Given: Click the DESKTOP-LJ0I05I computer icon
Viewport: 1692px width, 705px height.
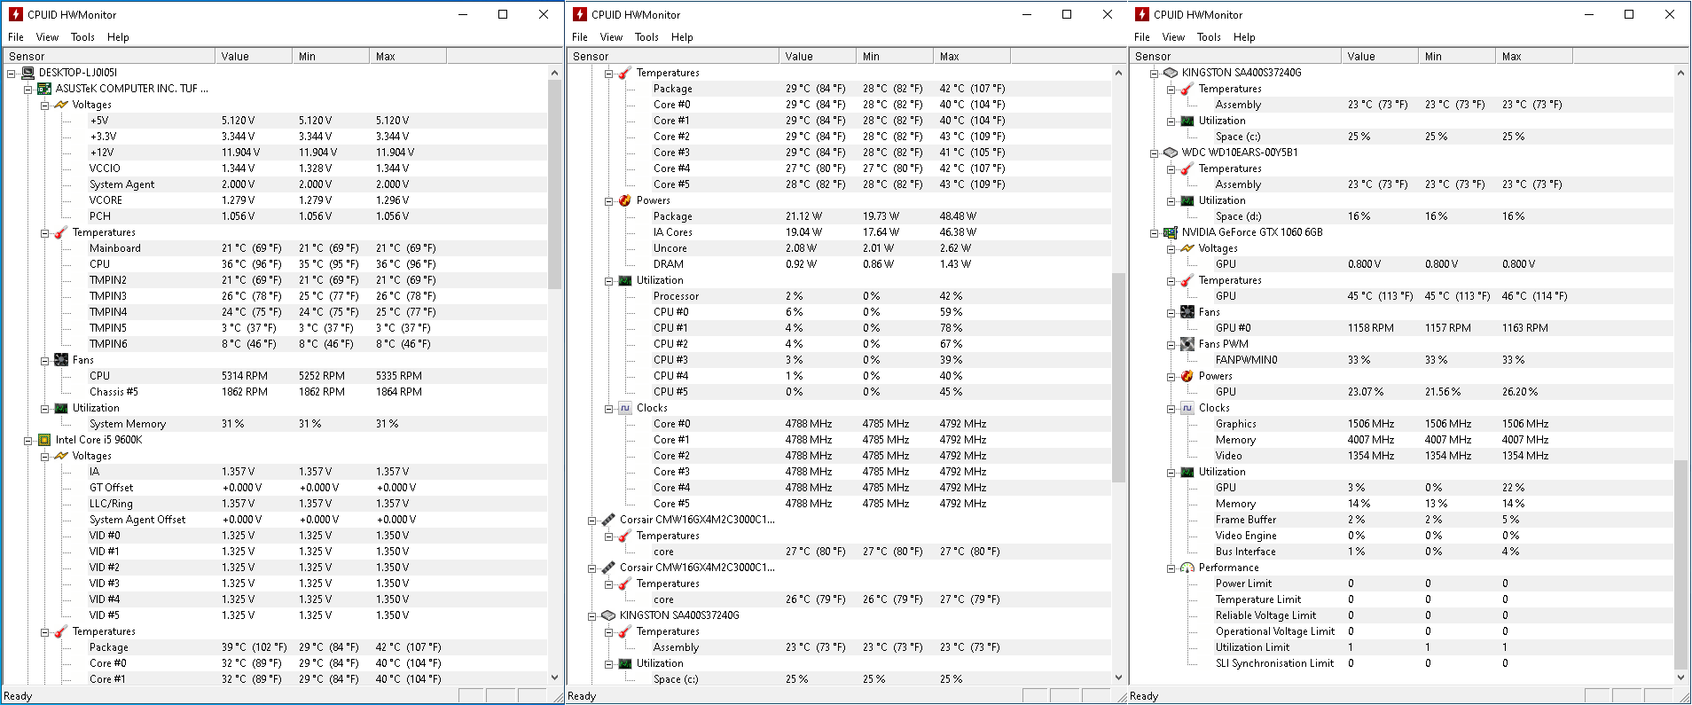Looking at the screenshot, I should point(27,73).
